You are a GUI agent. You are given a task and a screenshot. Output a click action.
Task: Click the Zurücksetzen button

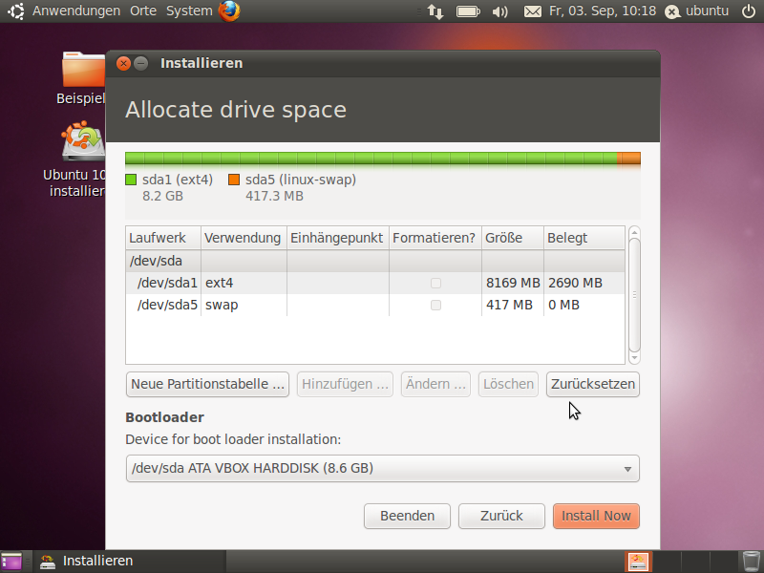(x=592, y=384)
